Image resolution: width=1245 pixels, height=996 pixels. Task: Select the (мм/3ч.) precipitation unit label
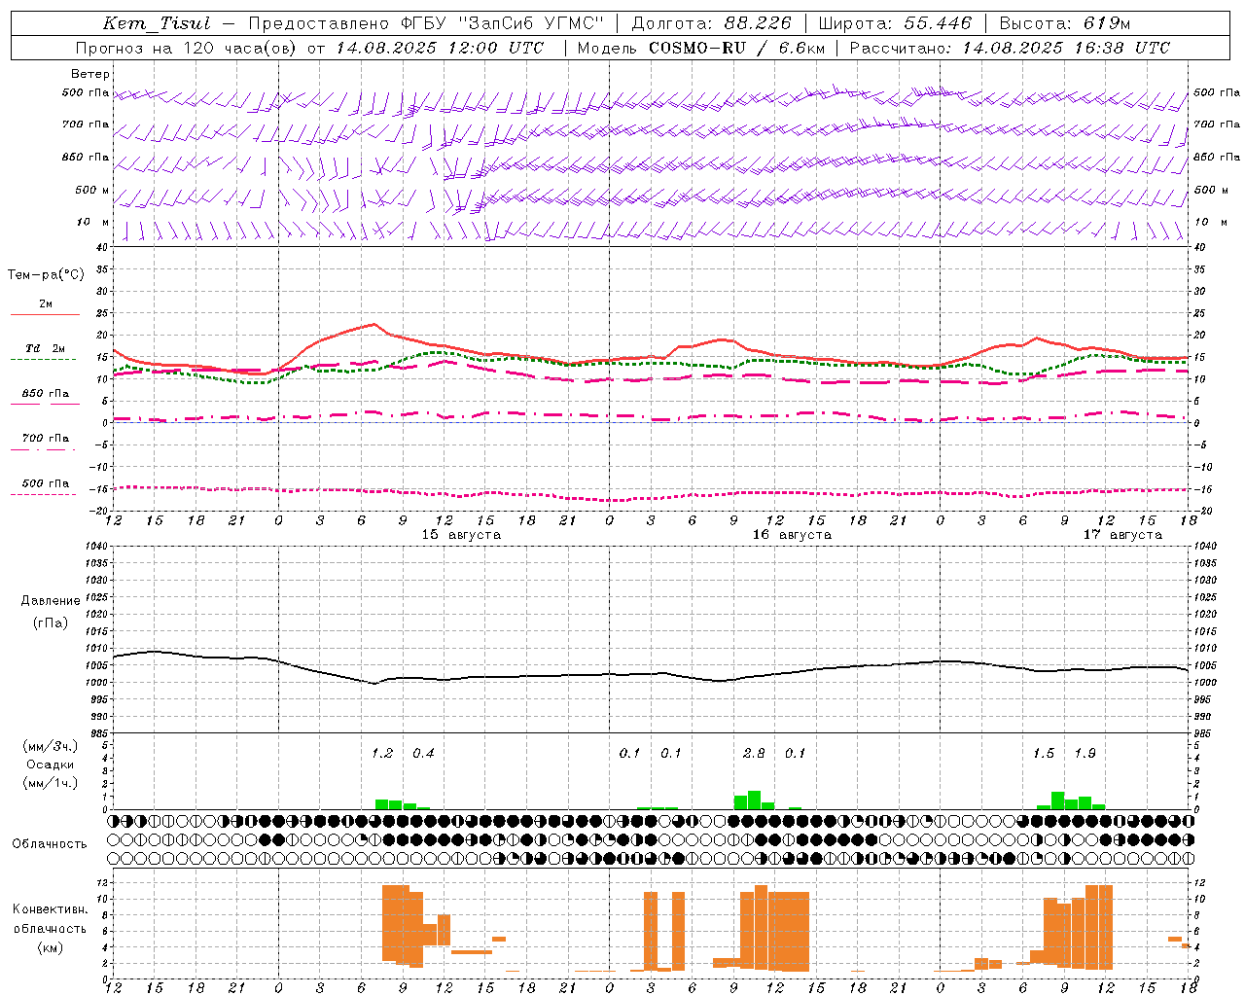pos(51,746)
